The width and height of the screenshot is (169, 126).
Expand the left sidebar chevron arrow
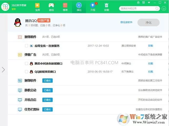[x=3, y=69]
